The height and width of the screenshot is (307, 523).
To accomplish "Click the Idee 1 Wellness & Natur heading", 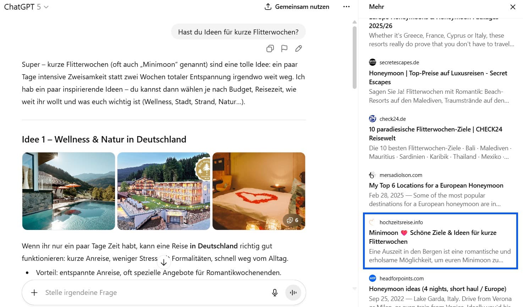I will [x=104, y=139].
